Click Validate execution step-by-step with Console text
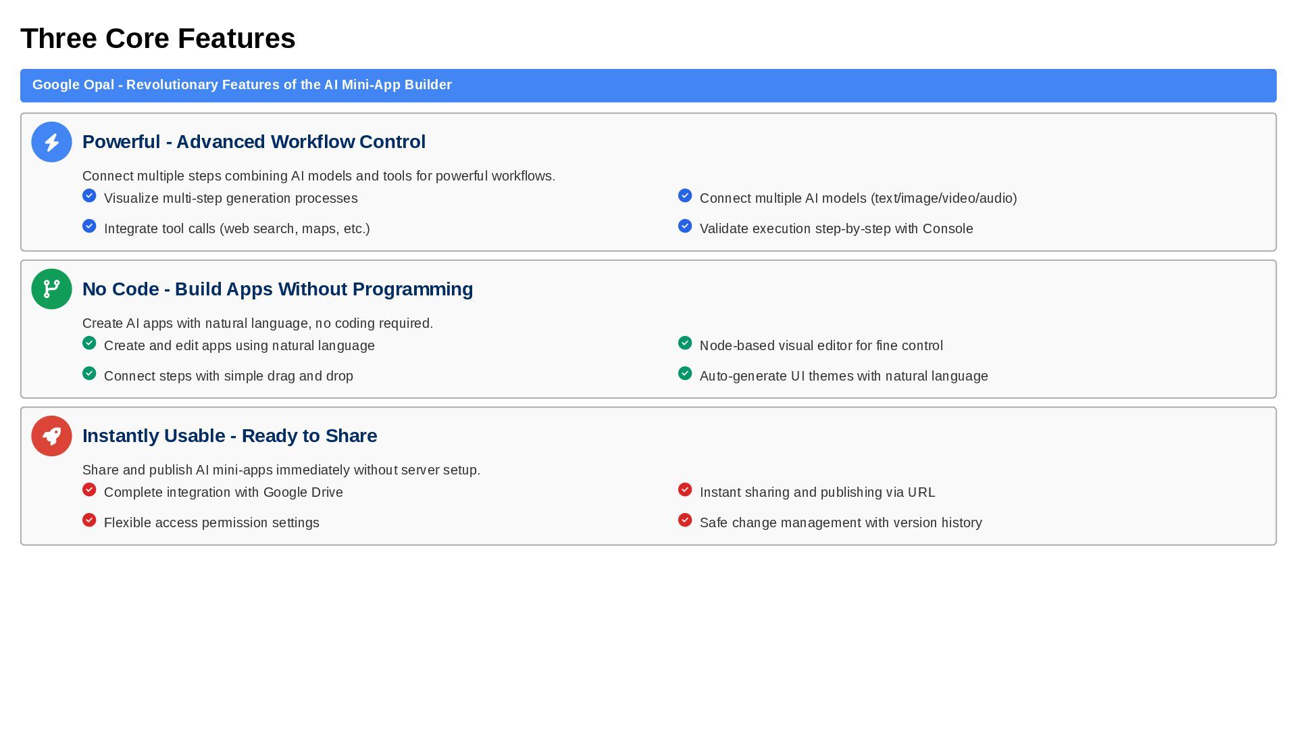 click(836, 229)
